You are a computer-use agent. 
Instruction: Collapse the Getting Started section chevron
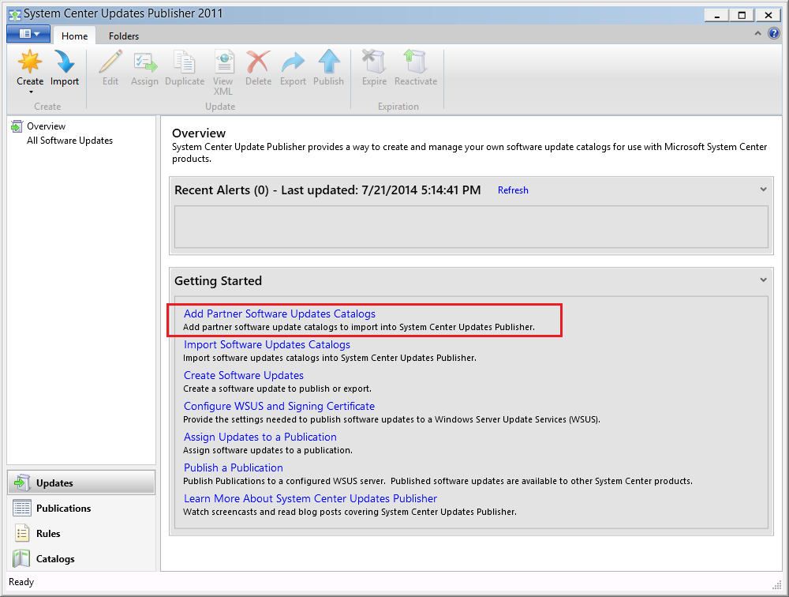(763, 280)
